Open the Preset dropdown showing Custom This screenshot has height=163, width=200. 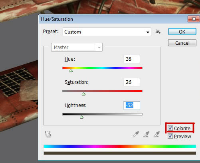click(107, 32)
